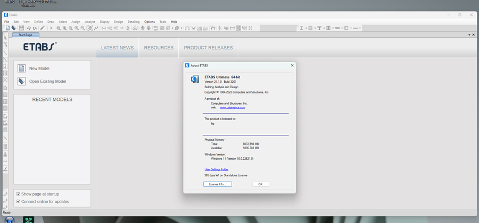The width and height of the screenshot is (479, 223).
Task: Open the Help menu
Action: pos(174,22)
